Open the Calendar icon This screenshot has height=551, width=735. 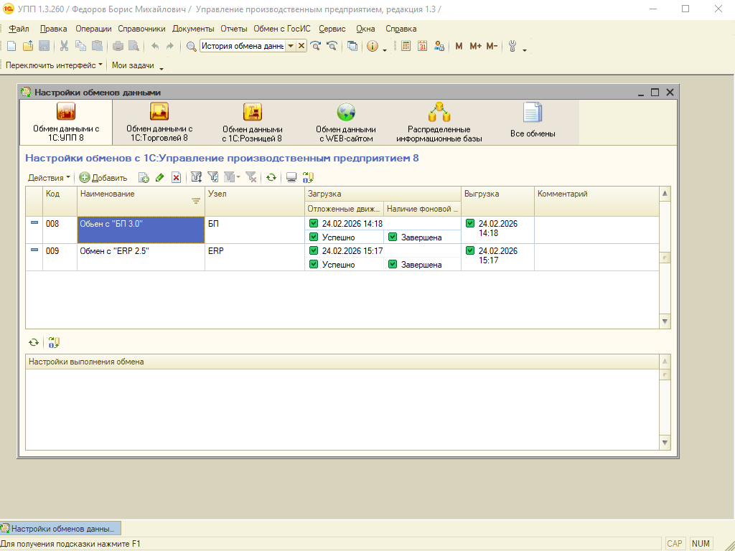pos(422,46)
